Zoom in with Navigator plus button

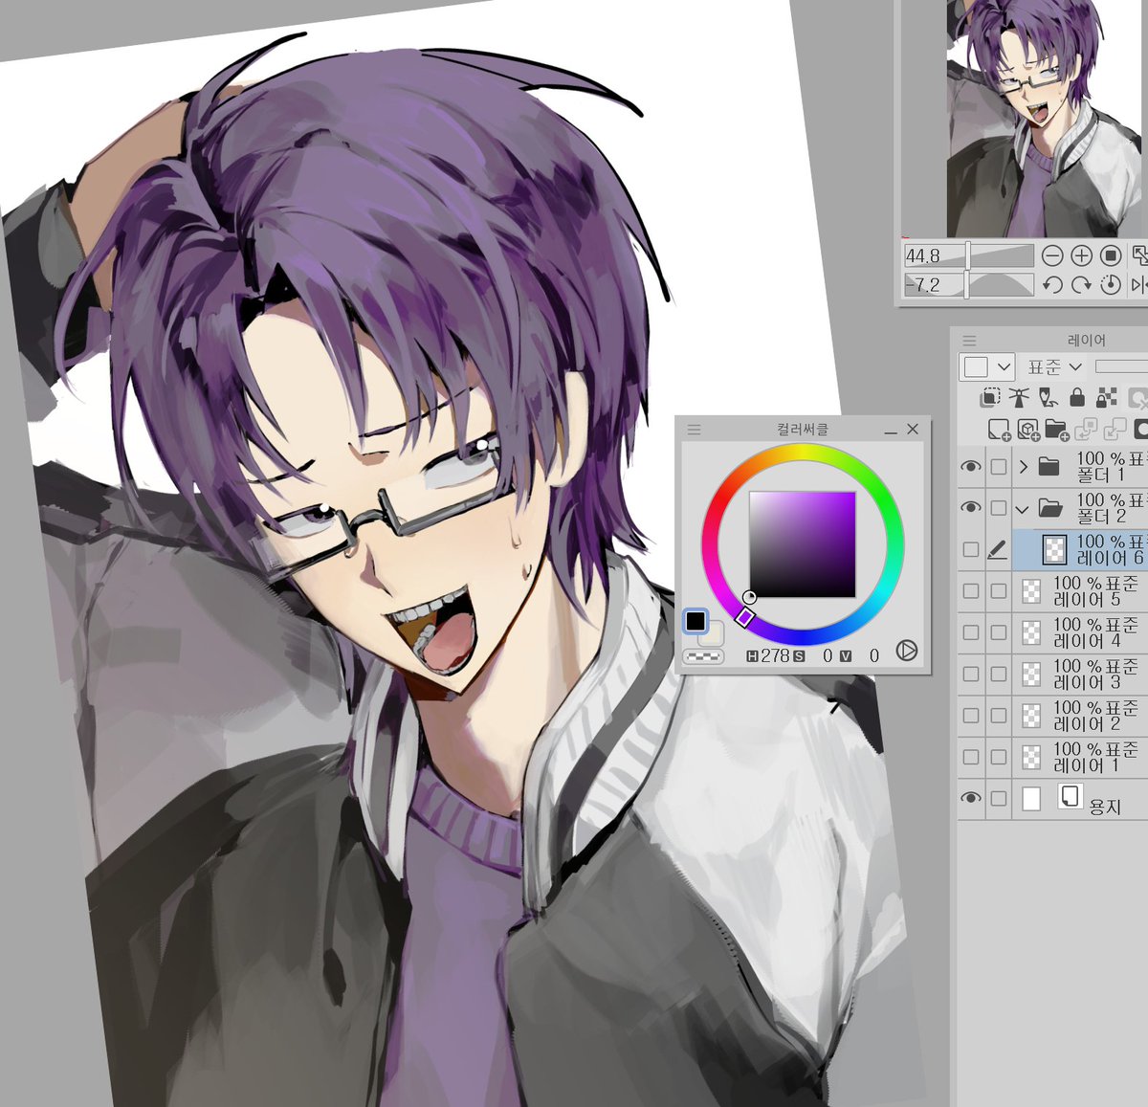pyautogui.click(x=1081, y=255)
